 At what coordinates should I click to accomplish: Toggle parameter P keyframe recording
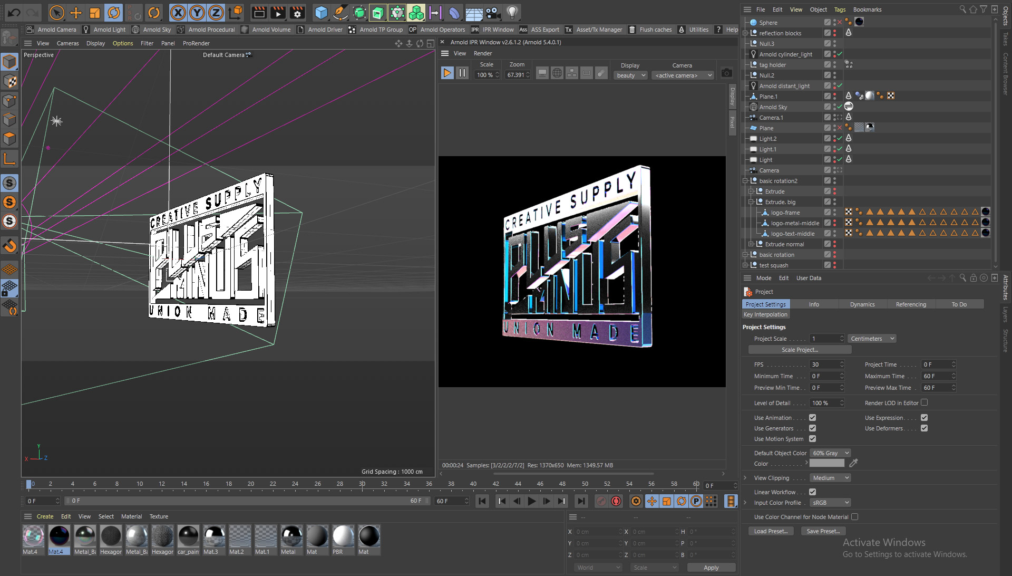pos(696,501)
